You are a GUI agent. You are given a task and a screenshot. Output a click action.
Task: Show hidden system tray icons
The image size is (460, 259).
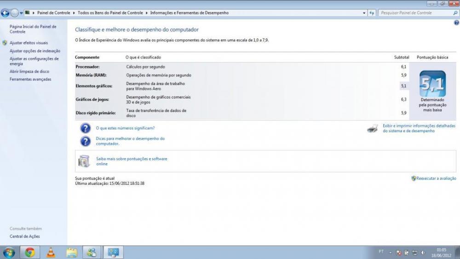[x=390, y=253]
